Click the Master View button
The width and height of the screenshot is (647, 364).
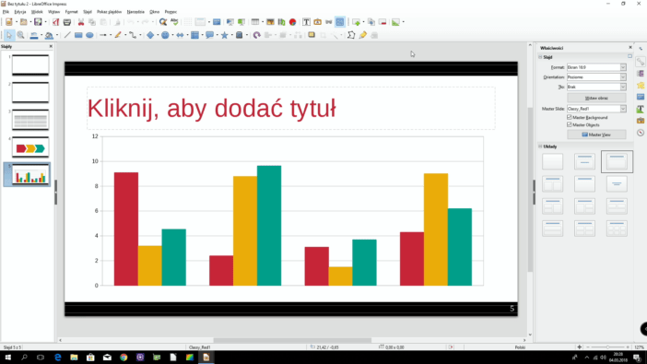point(596,135)
